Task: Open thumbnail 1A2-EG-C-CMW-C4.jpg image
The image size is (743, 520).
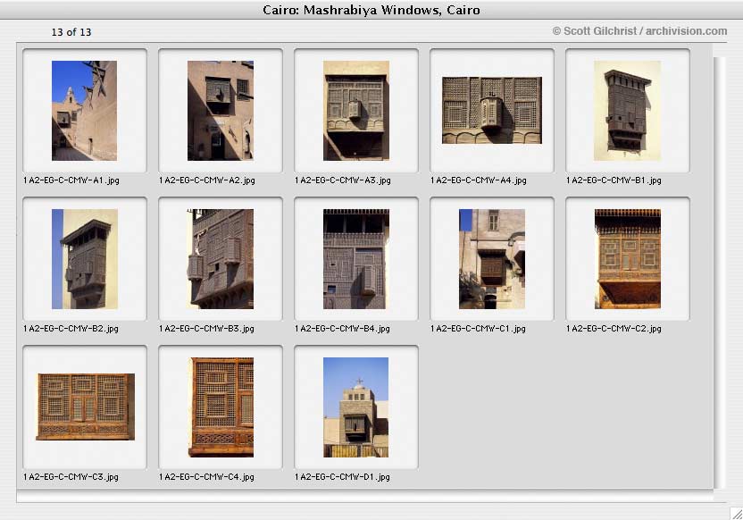Action: tap(221, 407)
